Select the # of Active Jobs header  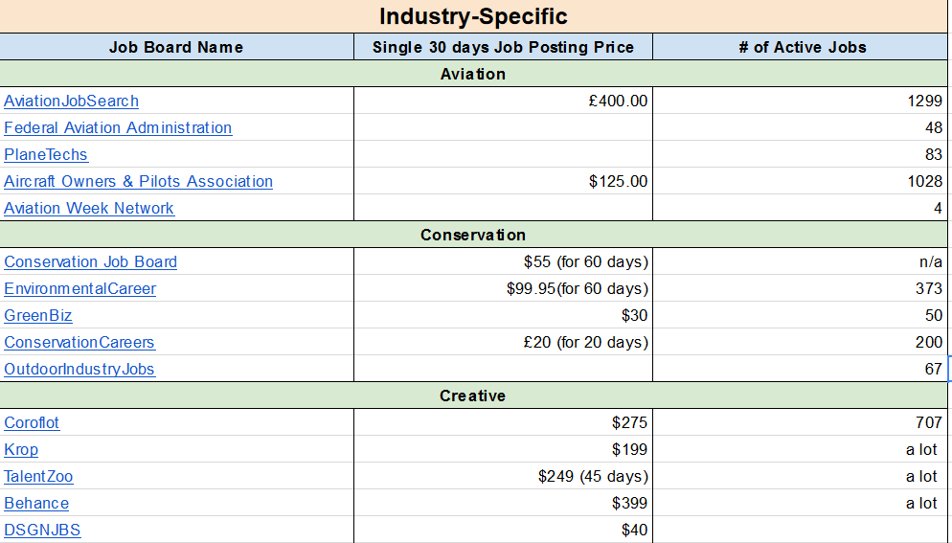point(801,47)
